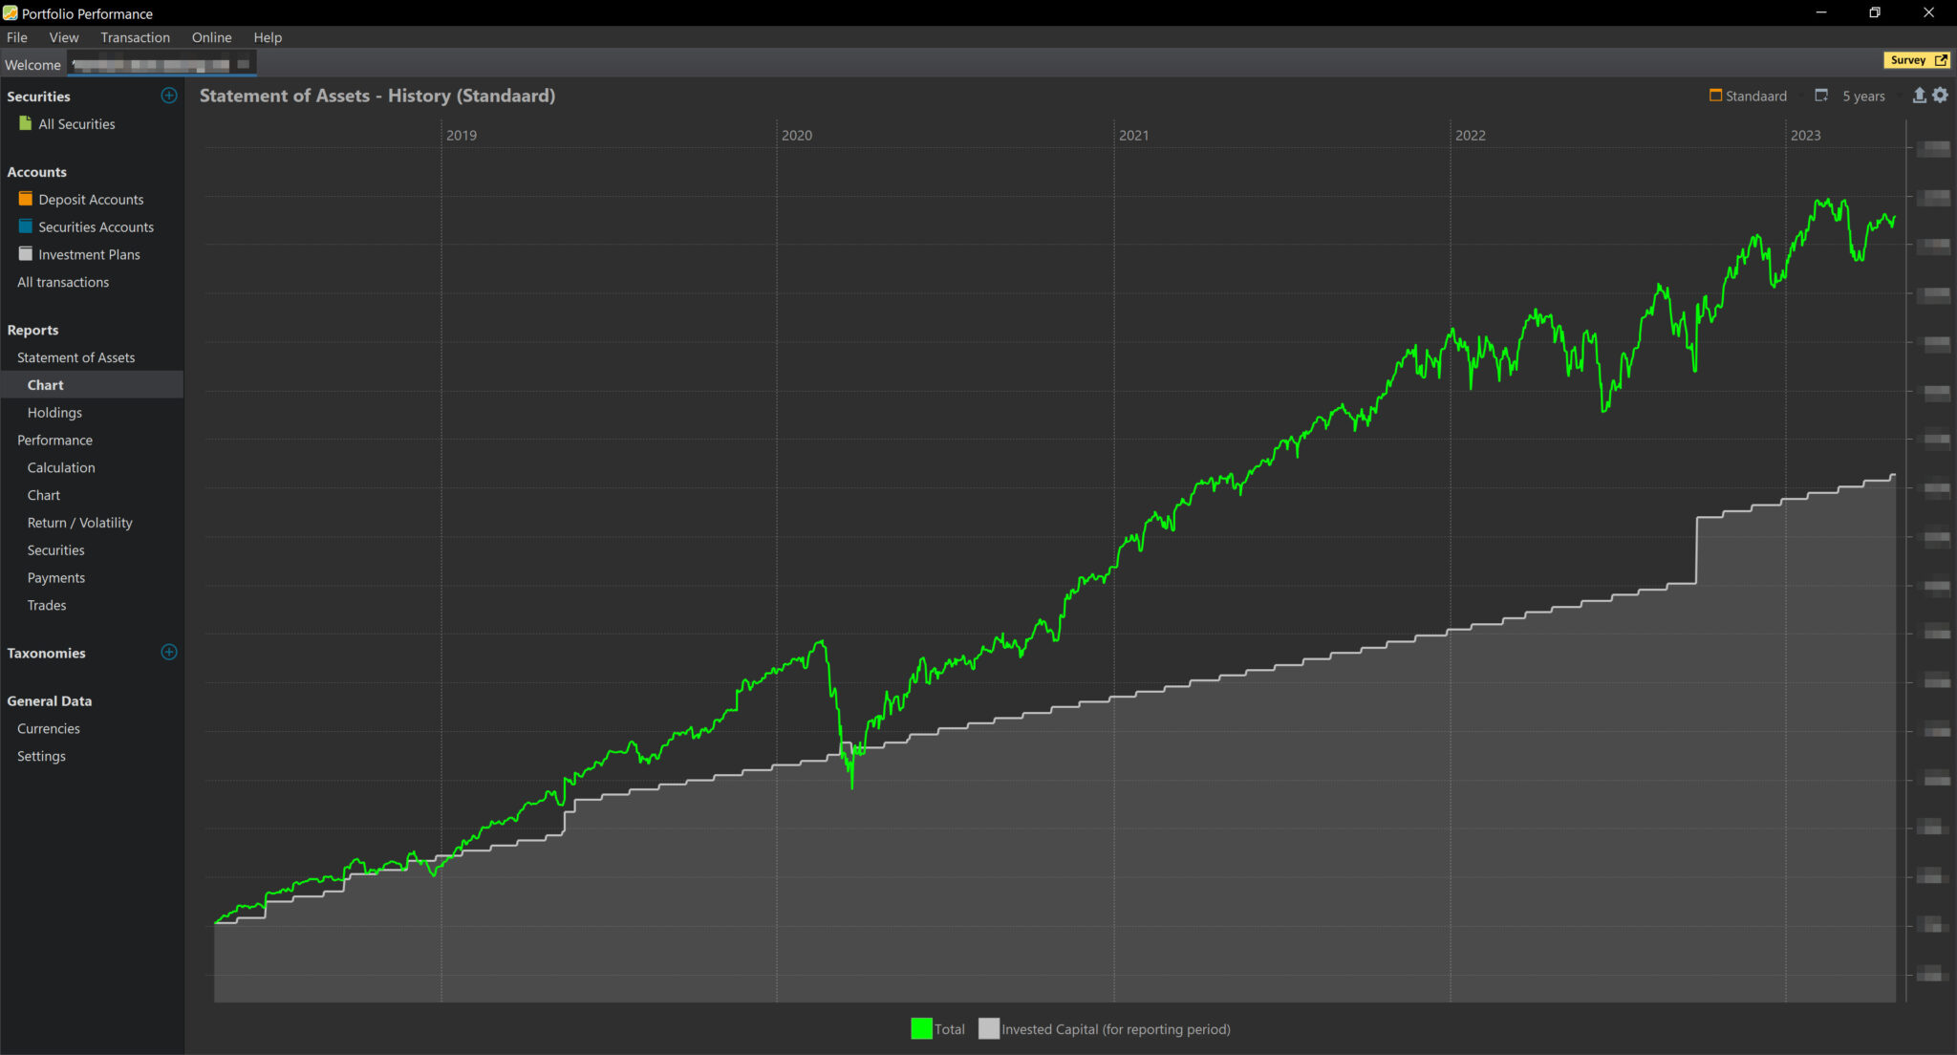Add a new taxonomy with the plus icon
The width and height of the screenshot is (1957, 1055).
coord(169,653)
